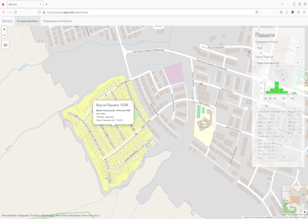Viewport: 308px width, 219px height.
Task: Expand the street sorting dropdown
Action: (278, 48)
